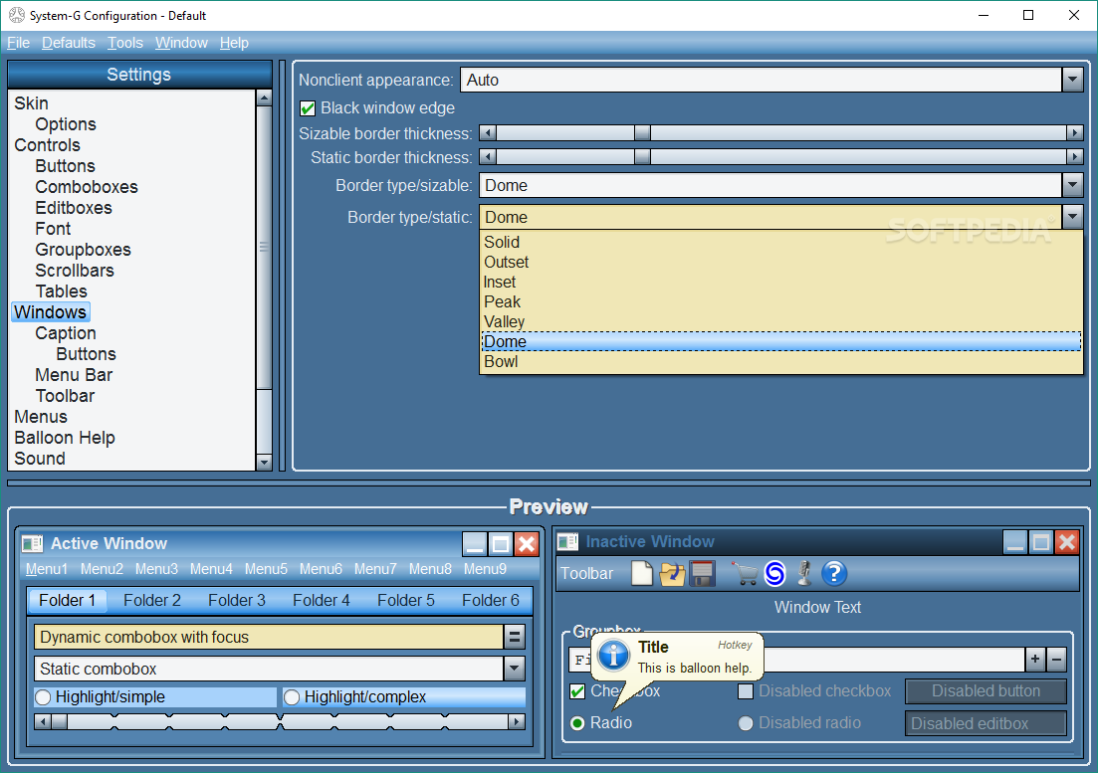Viewport: 1098px width, 773px height.
Task: Click the balloon help info icon
Action: click(613, 656)
